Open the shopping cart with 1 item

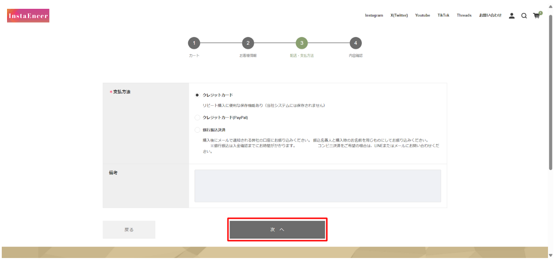(536, 15)
